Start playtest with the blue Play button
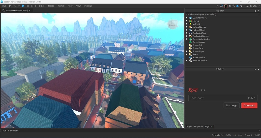The height and width of the screenshot is (138, 261). click(23, 6)
